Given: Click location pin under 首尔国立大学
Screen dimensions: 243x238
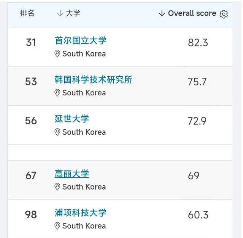Looking at the screenshot, I should (57, 54).
